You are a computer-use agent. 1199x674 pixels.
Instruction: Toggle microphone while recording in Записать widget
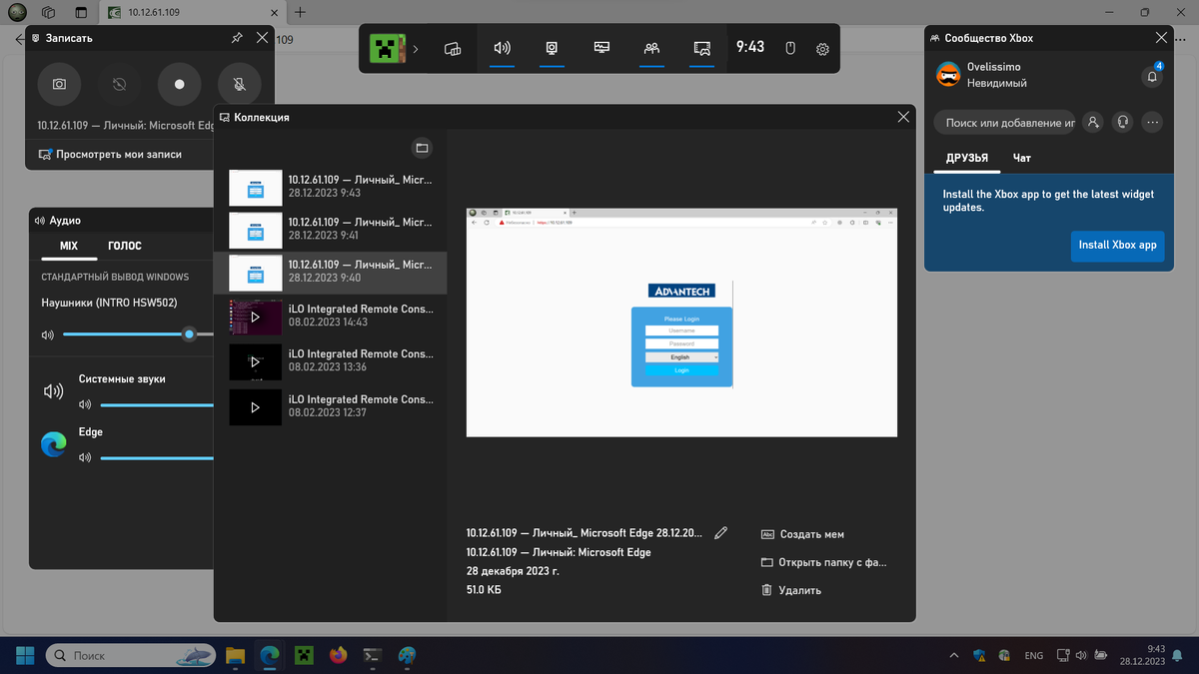240,85
